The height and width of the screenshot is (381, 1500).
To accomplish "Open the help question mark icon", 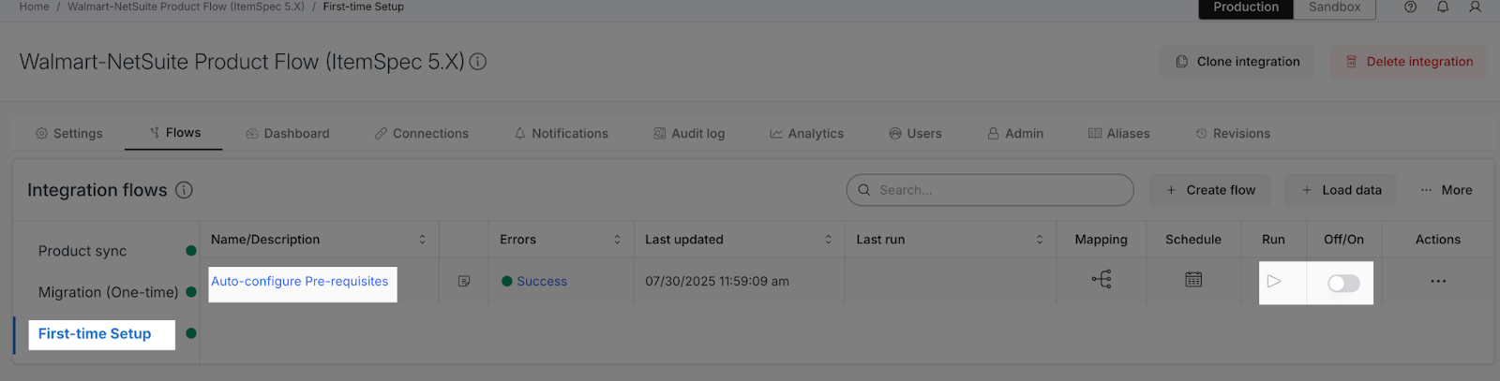I will click(x=1410, y=7).
